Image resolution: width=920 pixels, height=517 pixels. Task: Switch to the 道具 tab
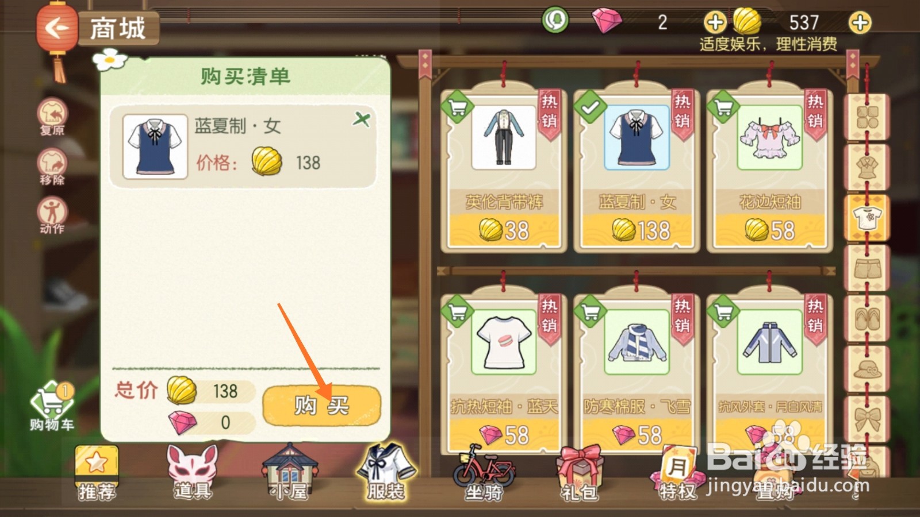[x=193, y=472]
